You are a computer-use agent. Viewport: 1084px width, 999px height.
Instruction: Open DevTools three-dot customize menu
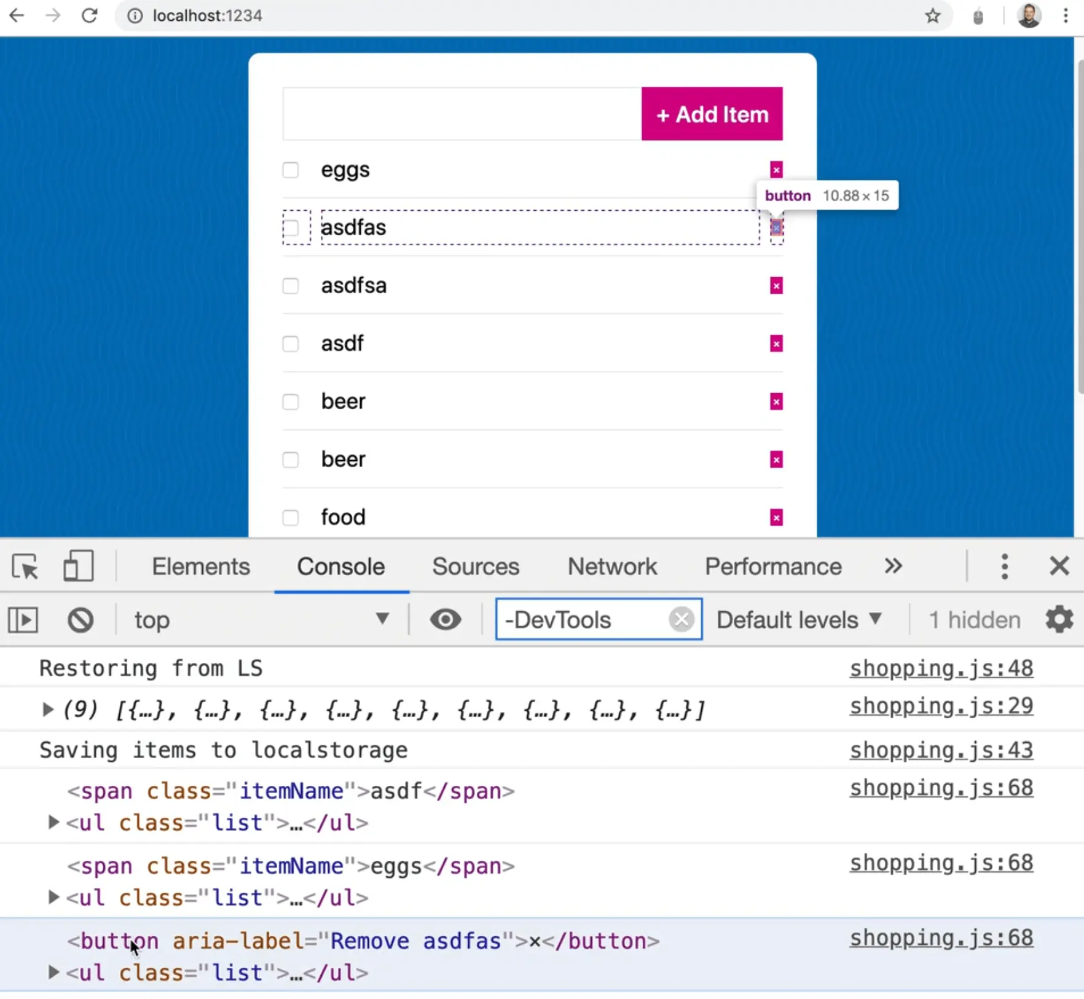[1004, 566]
